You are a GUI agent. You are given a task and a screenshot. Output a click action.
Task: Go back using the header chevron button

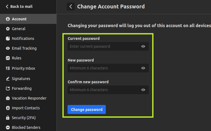pyautogui.click(x=71, y=7)
